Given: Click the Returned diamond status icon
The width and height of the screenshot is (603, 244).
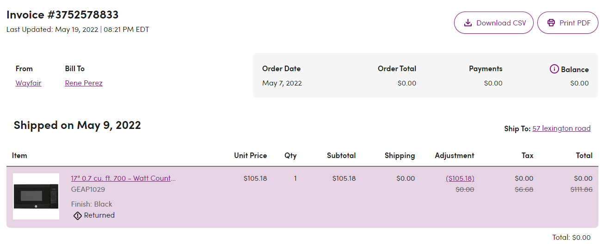Looking at the screenshot, I should click(78, 215).
